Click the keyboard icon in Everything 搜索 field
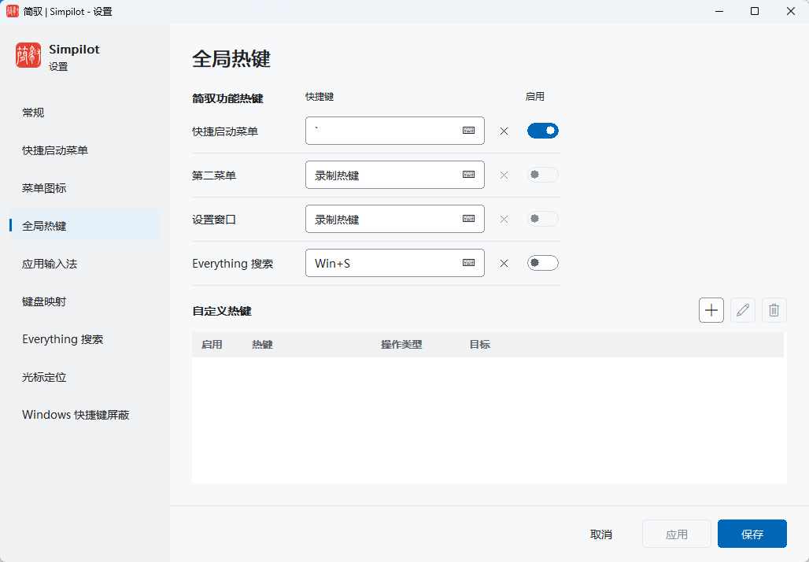The width and height of the screenshot is (809, 562). pos(468,263)
